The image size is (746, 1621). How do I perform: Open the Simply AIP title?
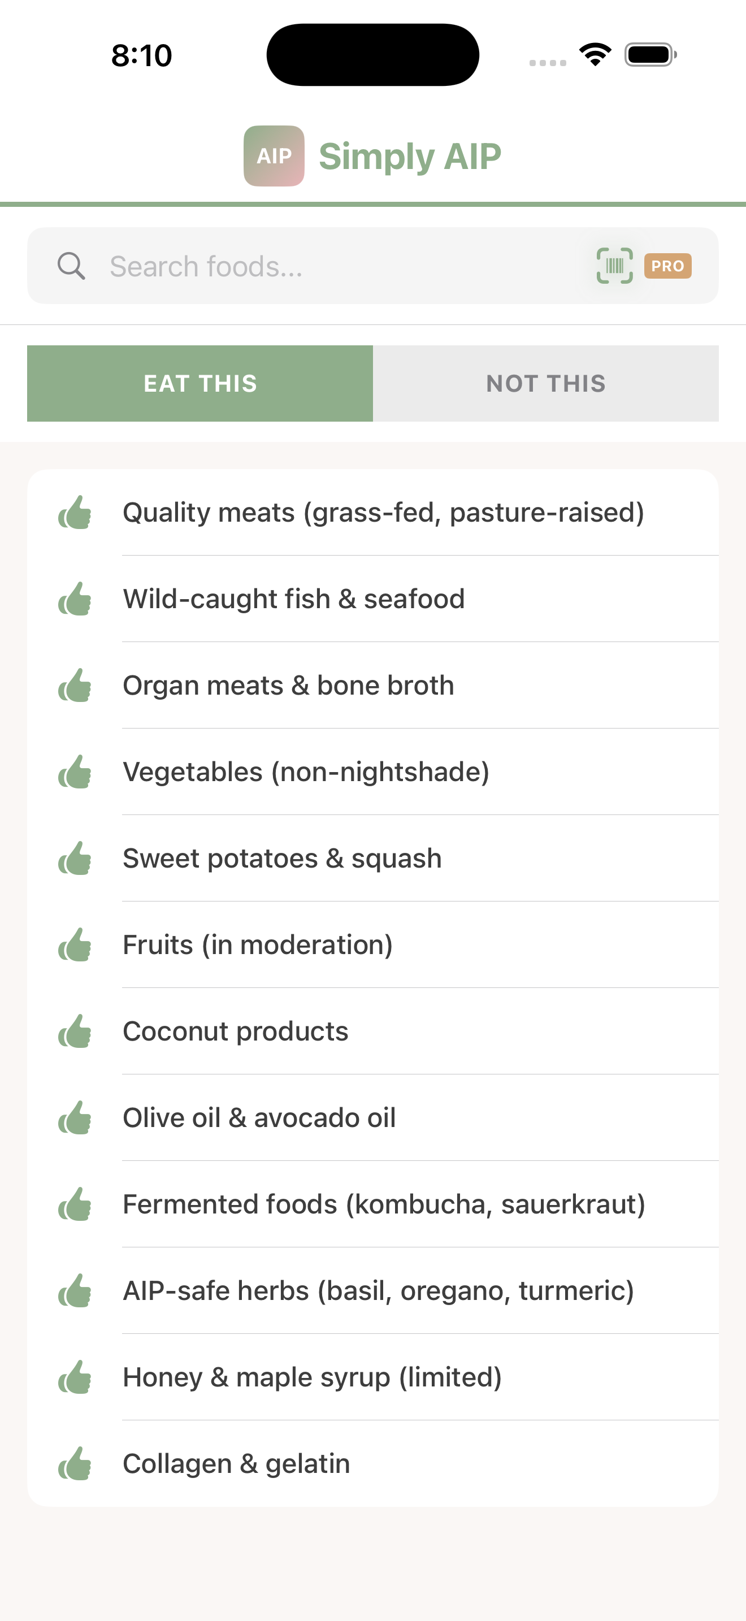point(410,156)
